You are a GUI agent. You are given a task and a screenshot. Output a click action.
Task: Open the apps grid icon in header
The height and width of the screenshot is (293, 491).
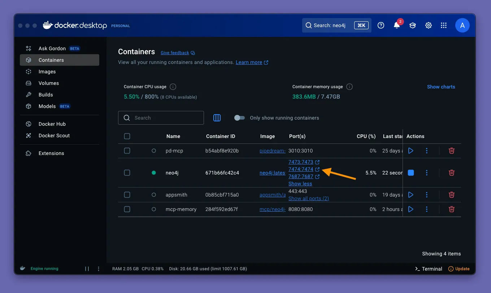coord(444,25)
